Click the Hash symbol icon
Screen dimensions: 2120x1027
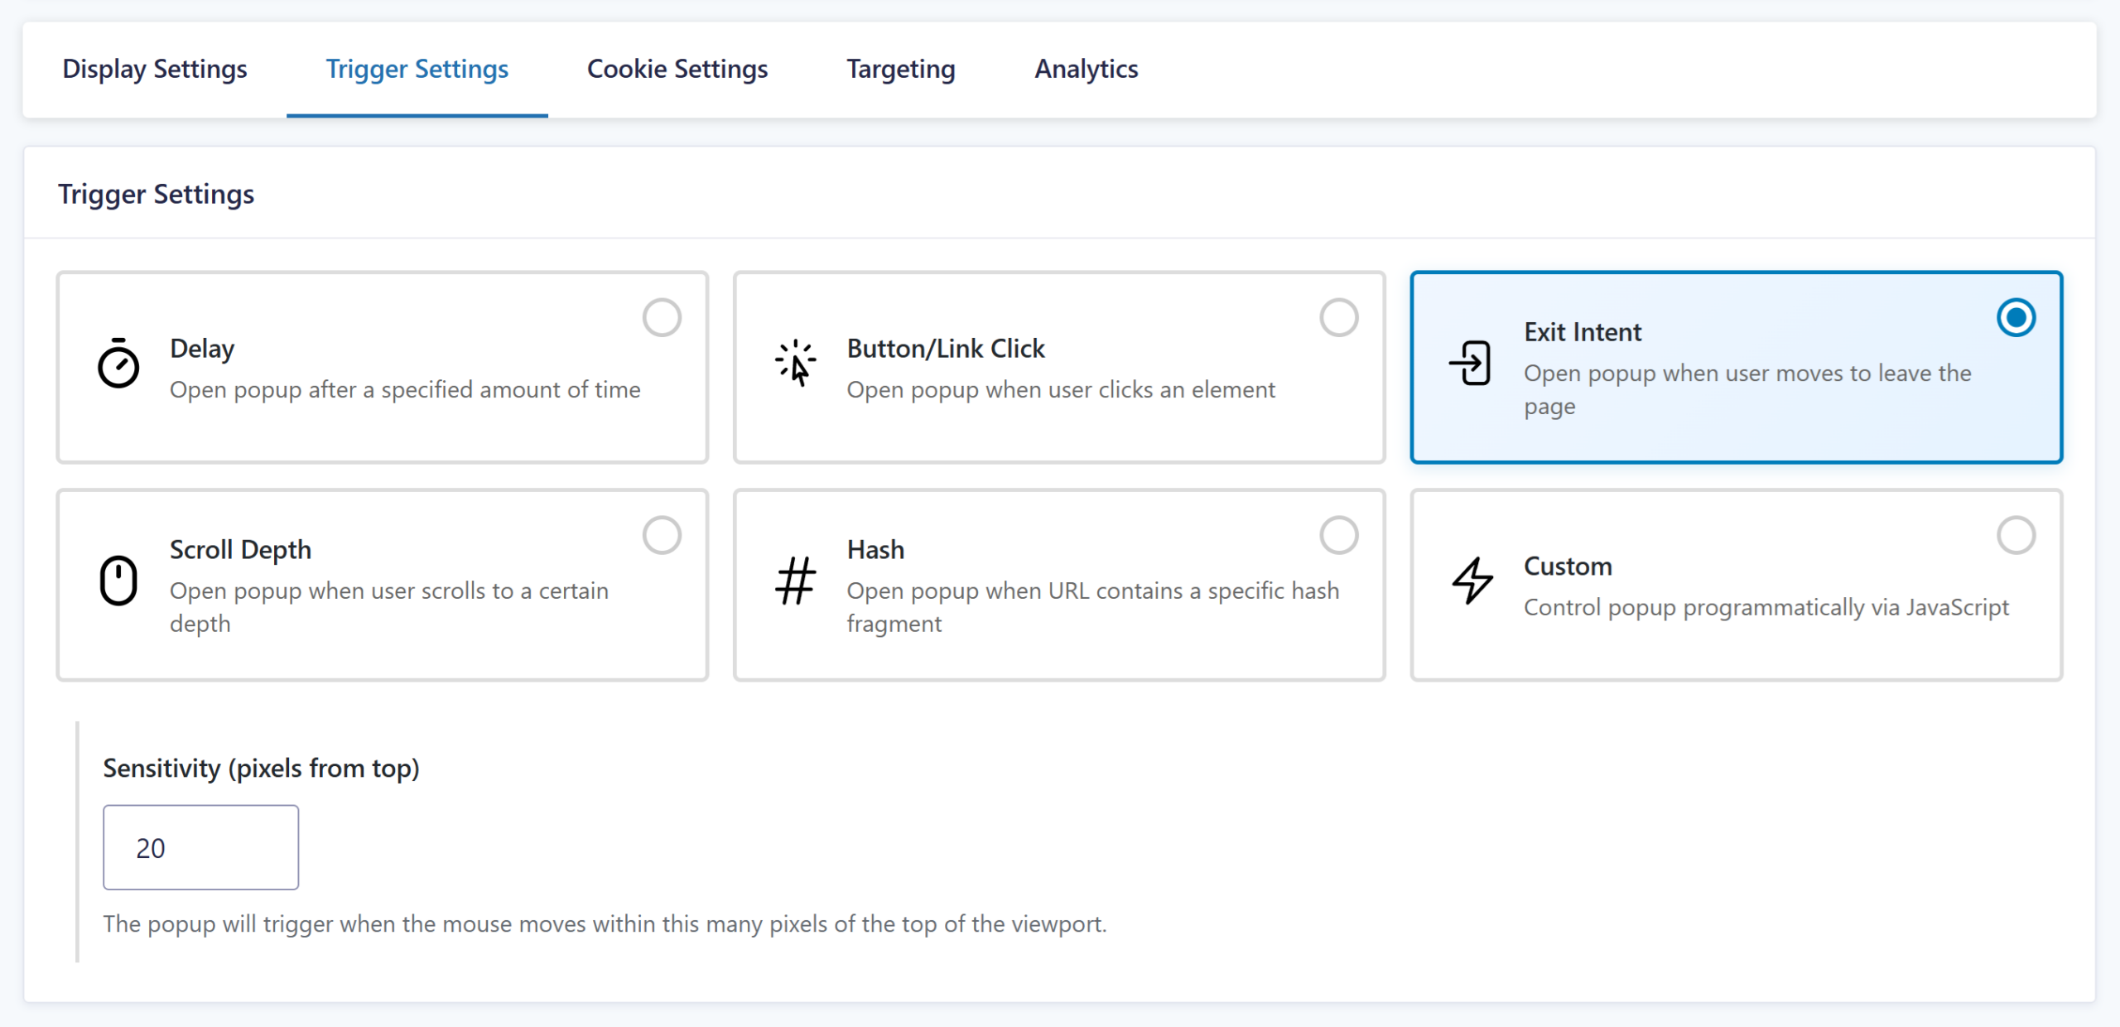point(795,580)
